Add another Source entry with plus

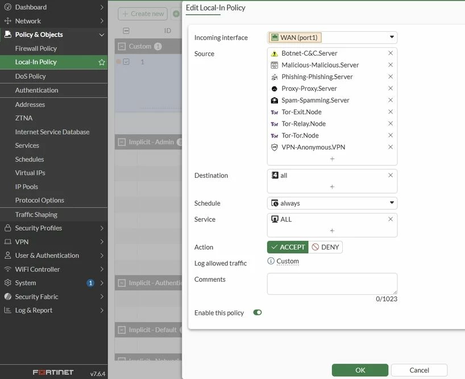332,159
